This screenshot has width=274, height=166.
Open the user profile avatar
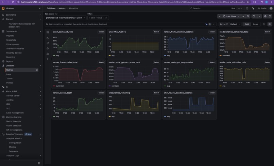tap(271, 9)
